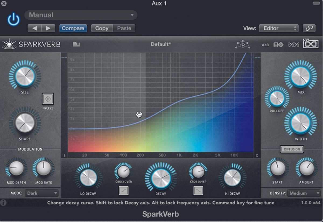The width and height of the screenshot is (323, 222).
Task: Switch between A/B settings
Action: click(265, 45)
